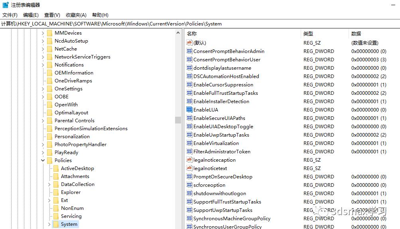The width and height of the screenshot is (400, 229).
Task: Click the ConsentPromptBehaviorUser DWORD icon
Action: [189, 60]
